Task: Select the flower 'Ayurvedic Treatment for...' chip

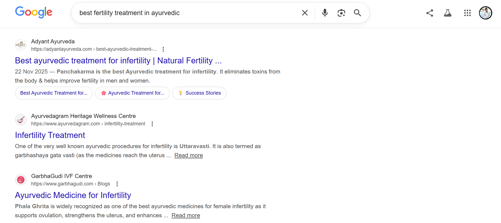Action: click(x=132, y=93)
